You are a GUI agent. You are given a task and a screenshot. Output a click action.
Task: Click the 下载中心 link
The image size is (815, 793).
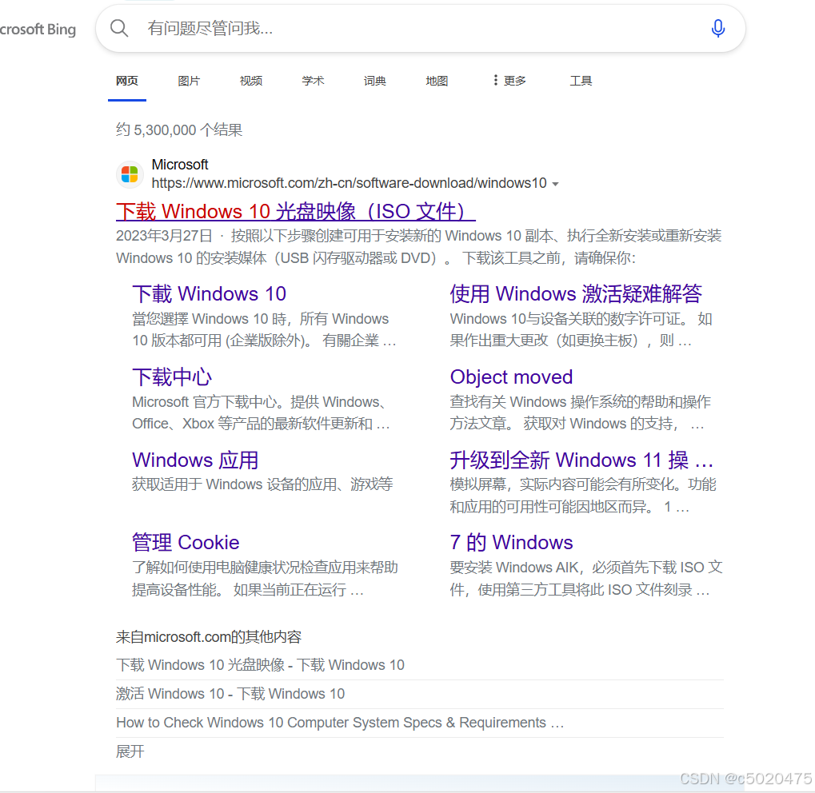[x=172, y=377]
